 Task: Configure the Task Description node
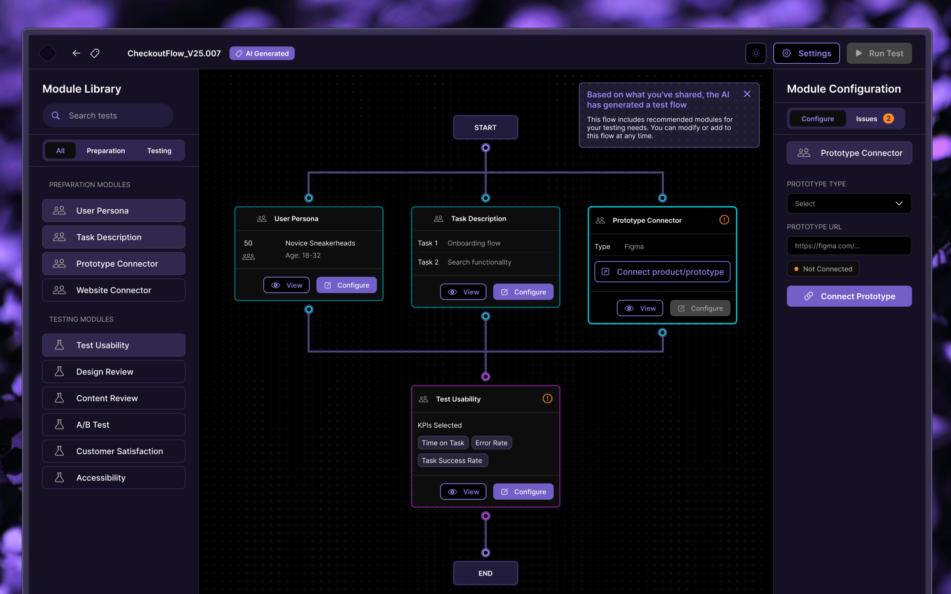point(523,292)
